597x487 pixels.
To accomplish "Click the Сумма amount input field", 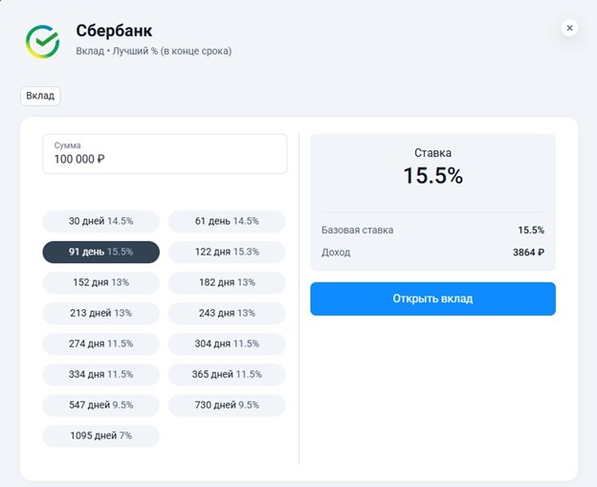I will coord(165,153).
